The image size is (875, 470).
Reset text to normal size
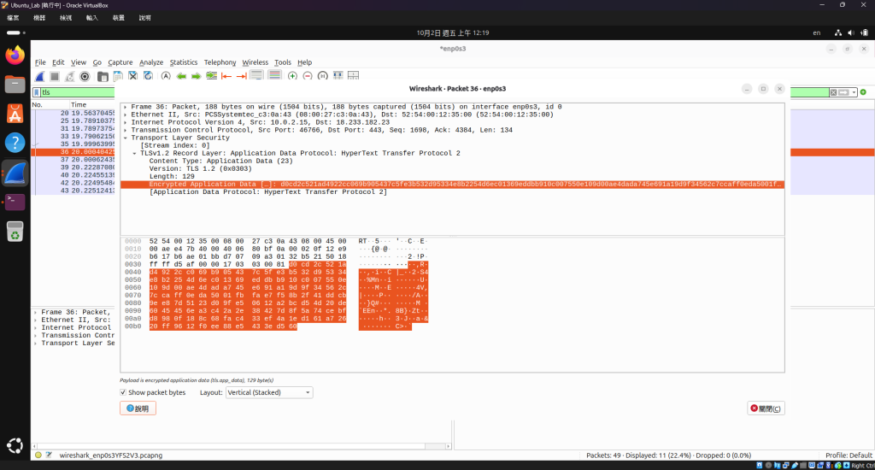pyautogui.click(x=322, y=76)
